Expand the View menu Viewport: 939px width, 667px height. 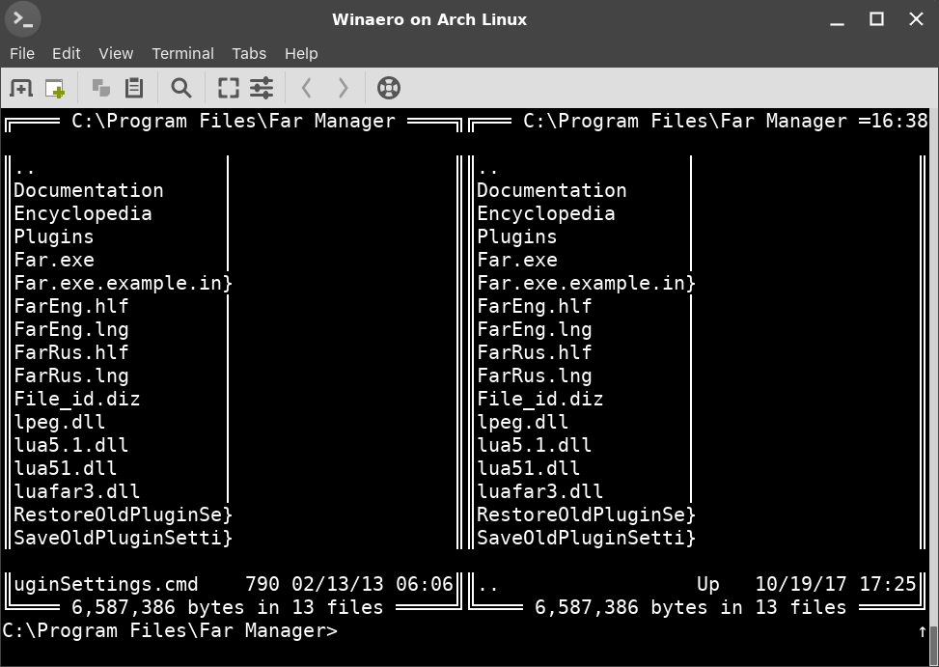pyautogui.click(x=116, y=53)
